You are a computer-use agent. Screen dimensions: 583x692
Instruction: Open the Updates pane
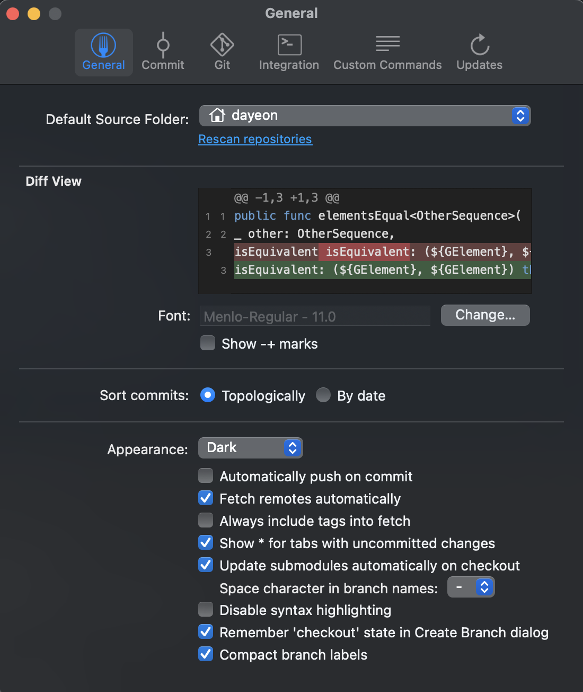tap(479, 53)
